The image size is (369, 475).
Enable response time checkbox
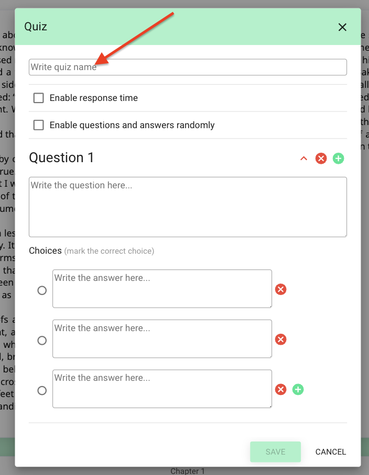click(x=39, y=98)
